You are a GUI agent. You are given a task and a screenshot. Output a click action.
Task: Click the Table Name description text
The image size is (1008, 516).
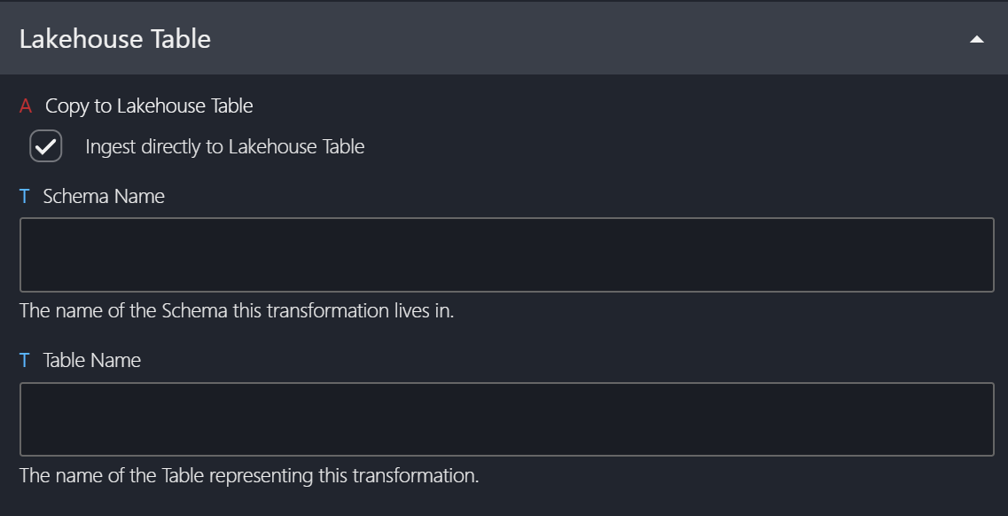pyautogui.click(x=249, y=476)
